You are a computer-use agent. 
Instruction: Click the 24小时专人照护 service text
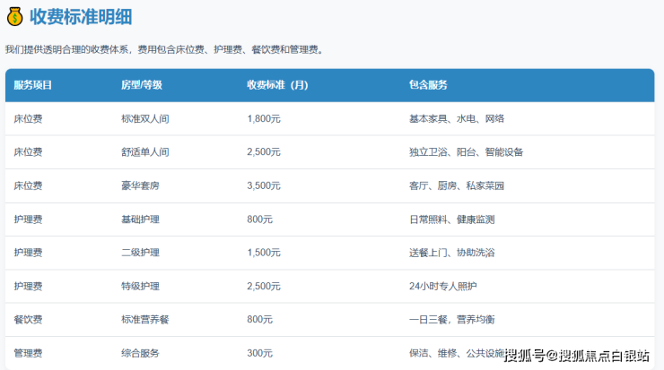443,287
